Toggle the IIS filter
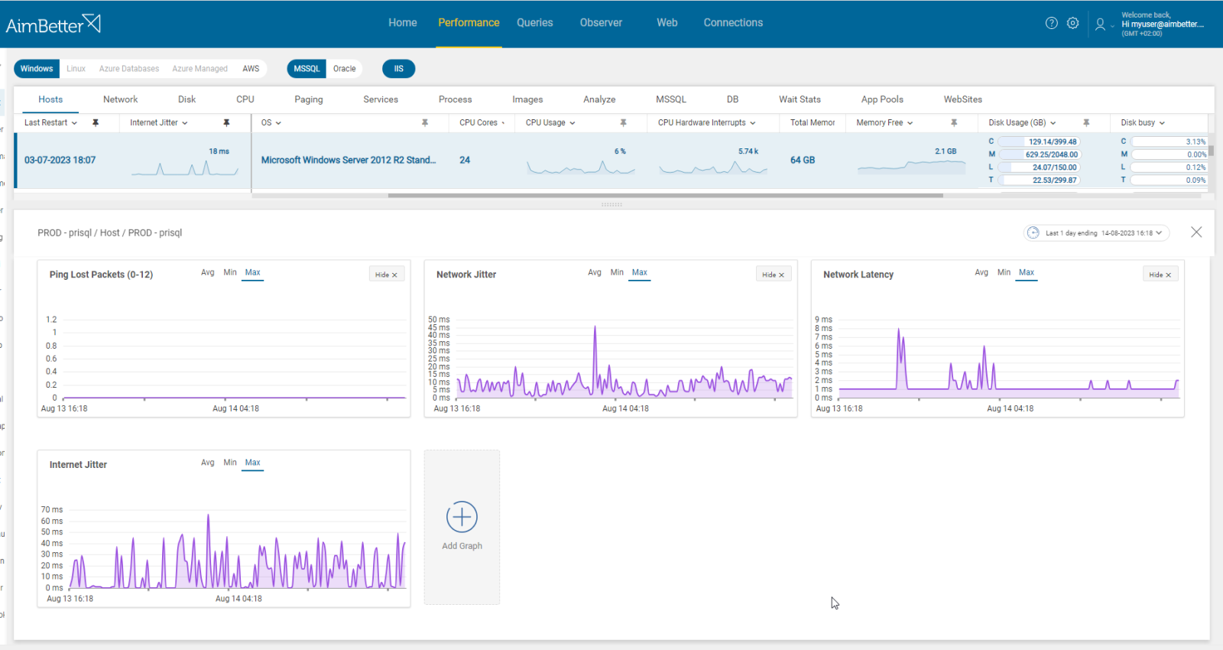This screenshot has width=1223, height=650. click(x=398, y=69)
